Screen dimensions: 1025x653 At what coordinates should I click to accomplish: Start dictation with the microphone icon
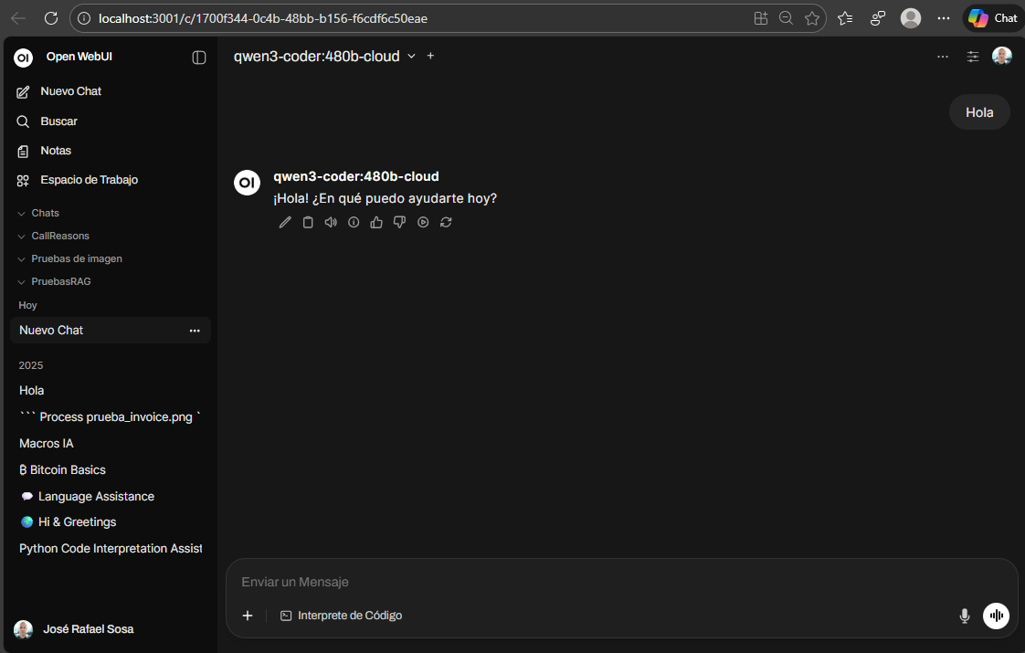964,616
